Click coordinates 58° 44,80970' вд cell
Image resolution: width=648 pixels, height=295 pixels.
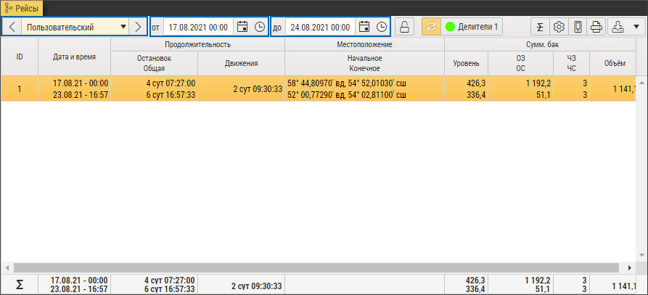347,83
